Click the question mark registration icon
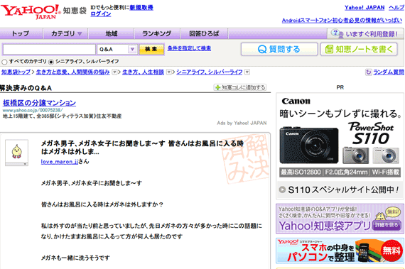Screen dimensions: 405x269 tap(337, 34)
